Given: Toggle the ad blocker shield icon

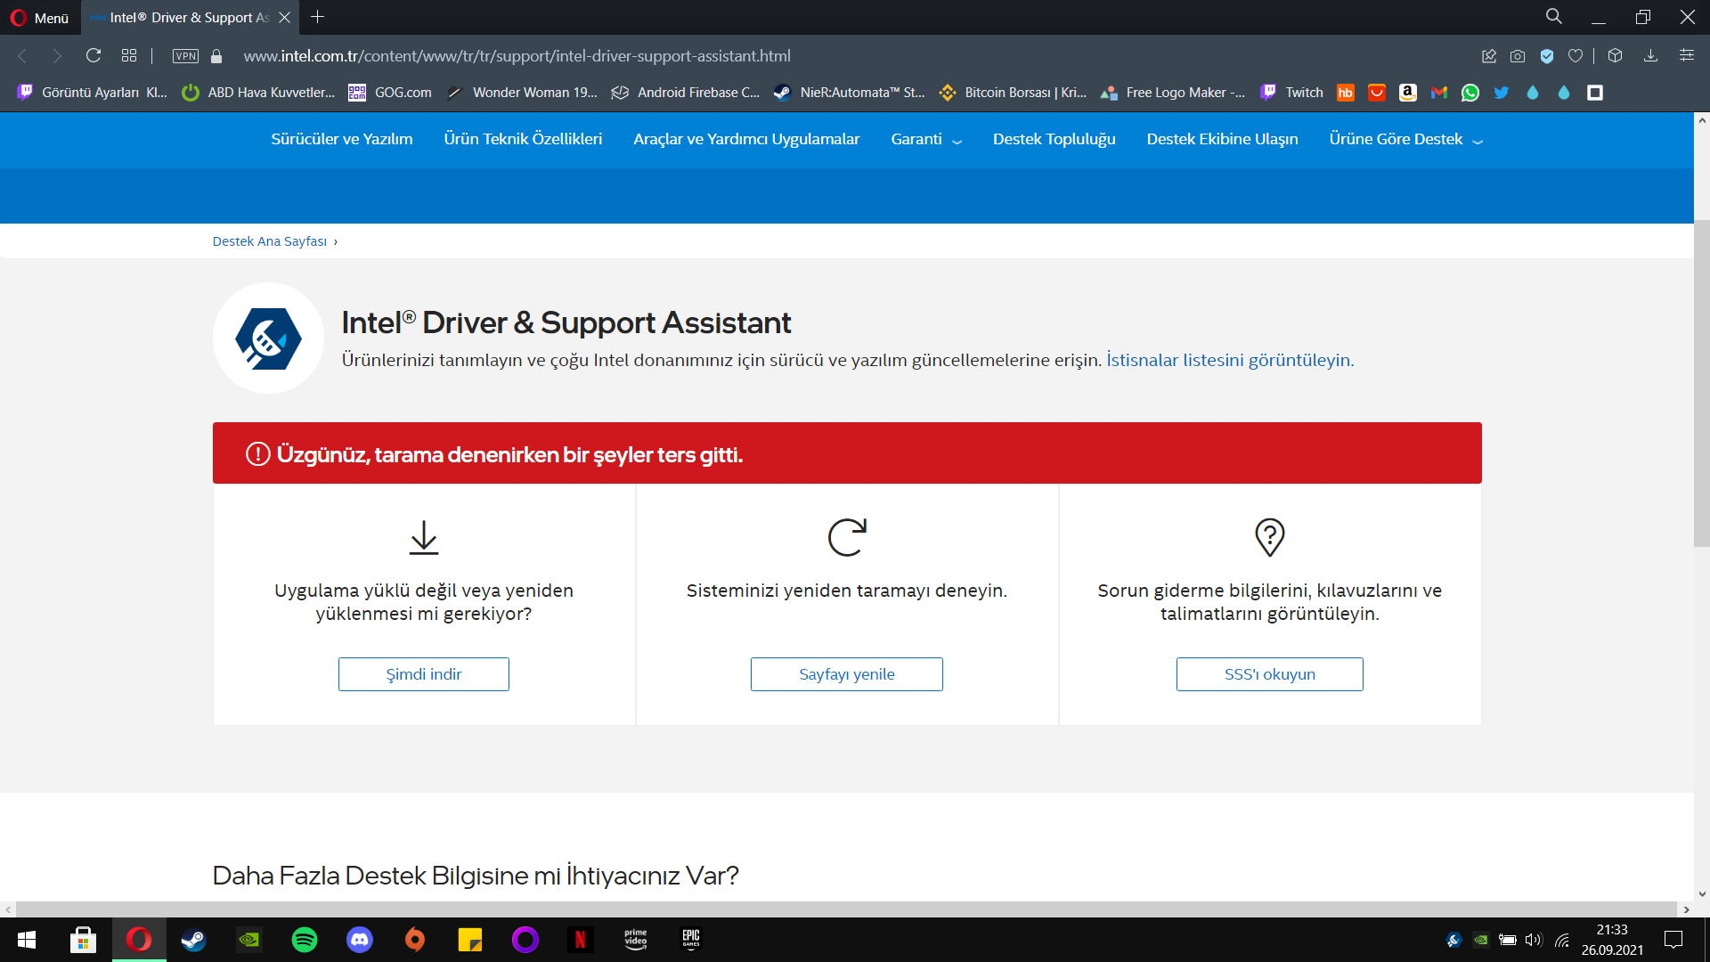Looking at the screenshot, I should click(1547, 56).
